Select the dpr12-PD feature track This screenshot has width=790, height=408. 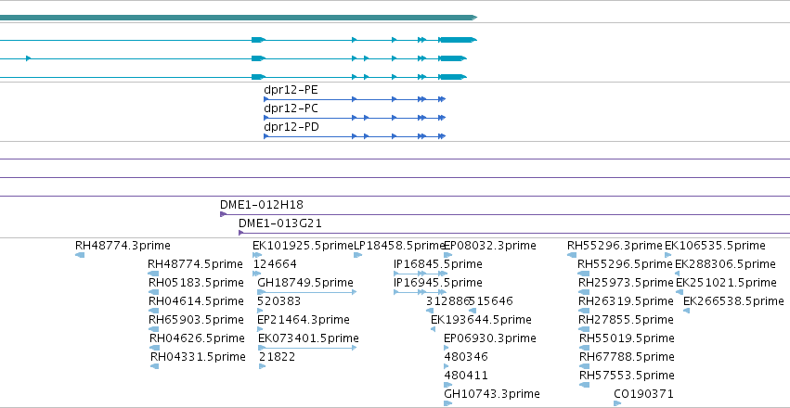tap(355, 136)
